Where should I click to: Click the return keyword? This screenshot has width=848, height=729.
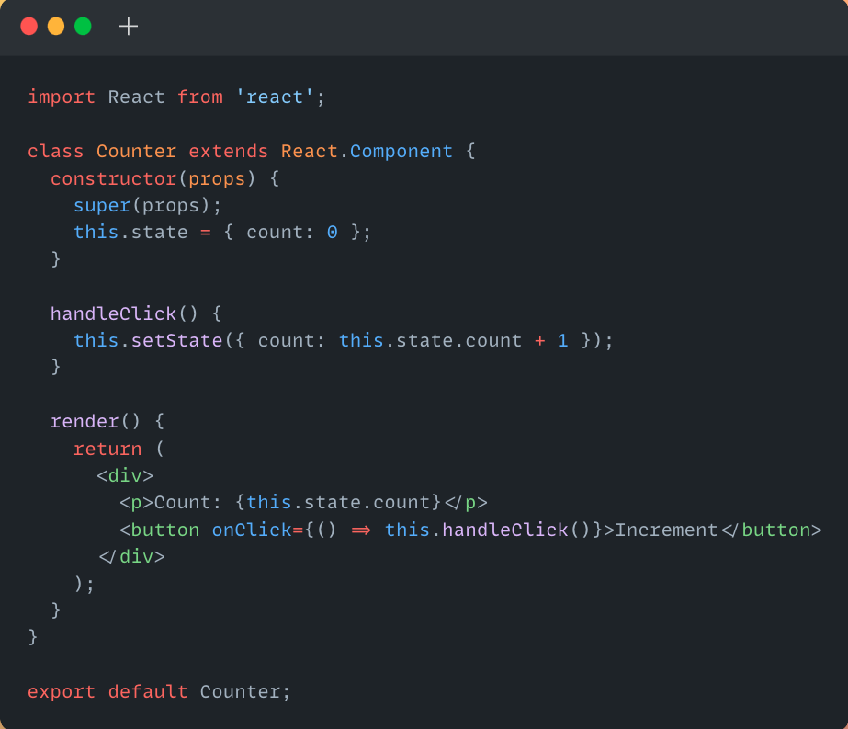click(x=107, y=449)
